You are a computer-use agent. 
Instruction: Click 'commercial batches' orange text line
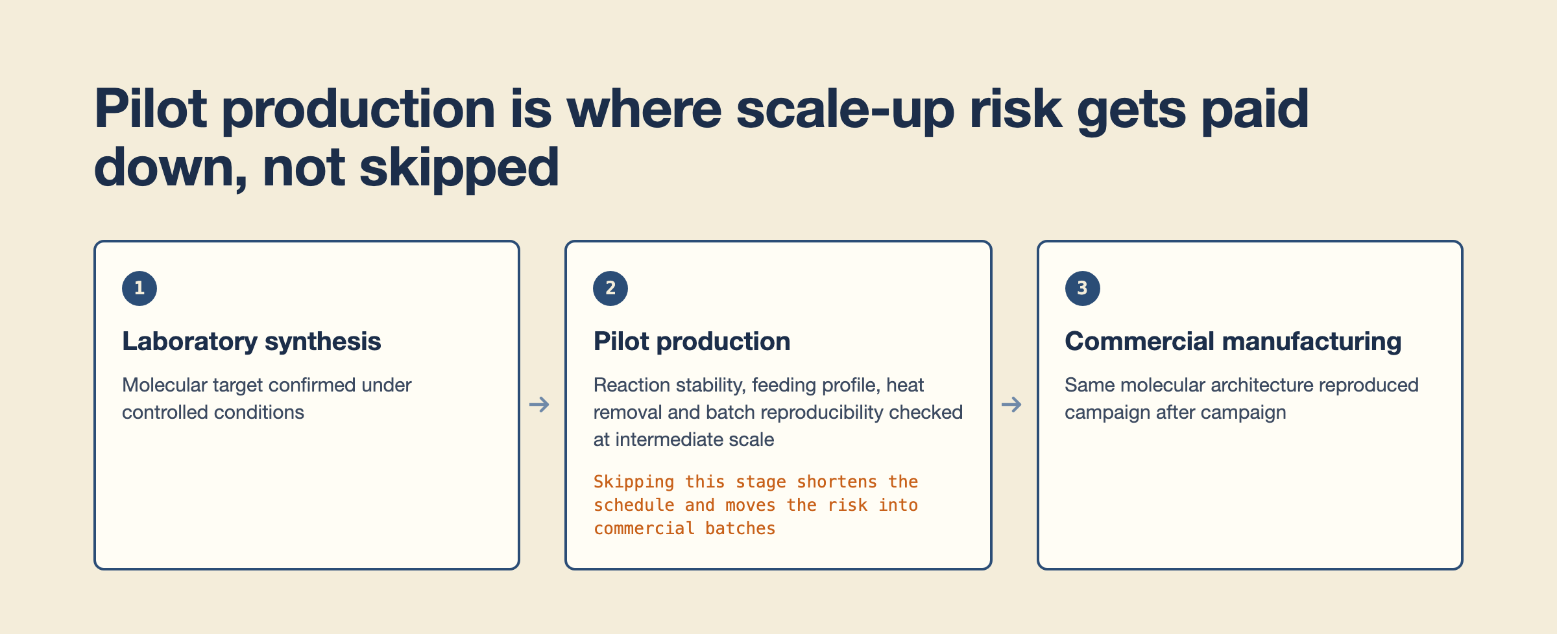[x=684, y=528]
